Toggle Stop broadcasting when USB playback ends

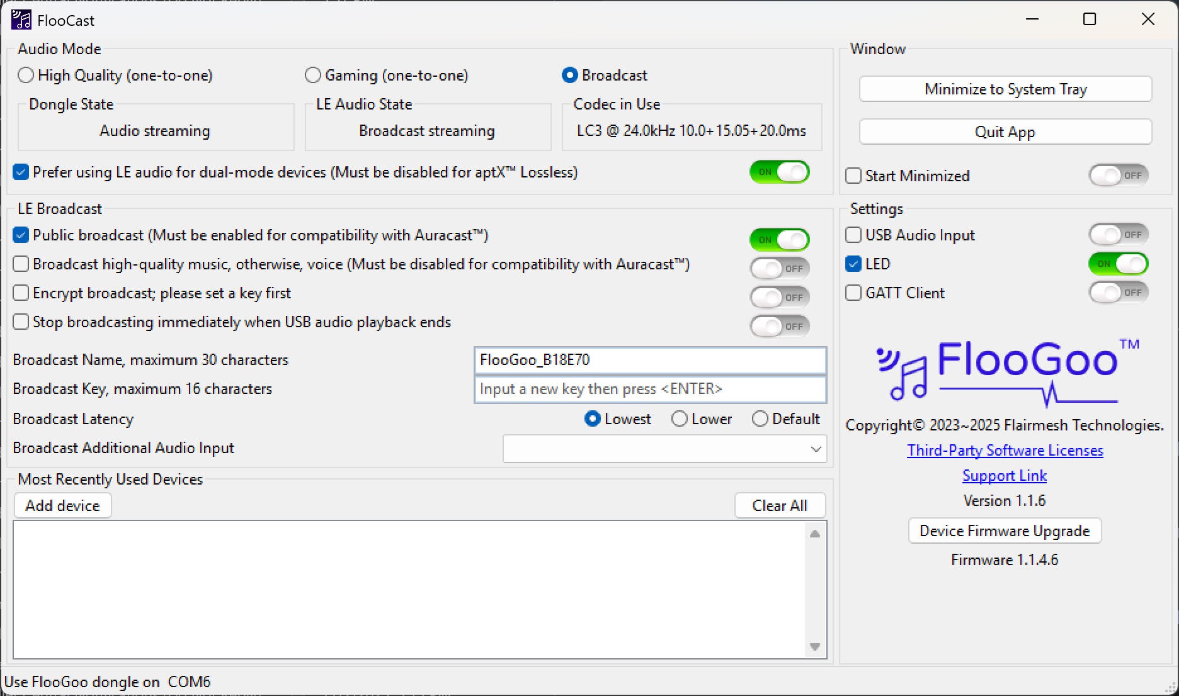tap(779, 326)
